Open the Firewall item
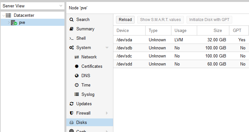 tap(90, 113)
